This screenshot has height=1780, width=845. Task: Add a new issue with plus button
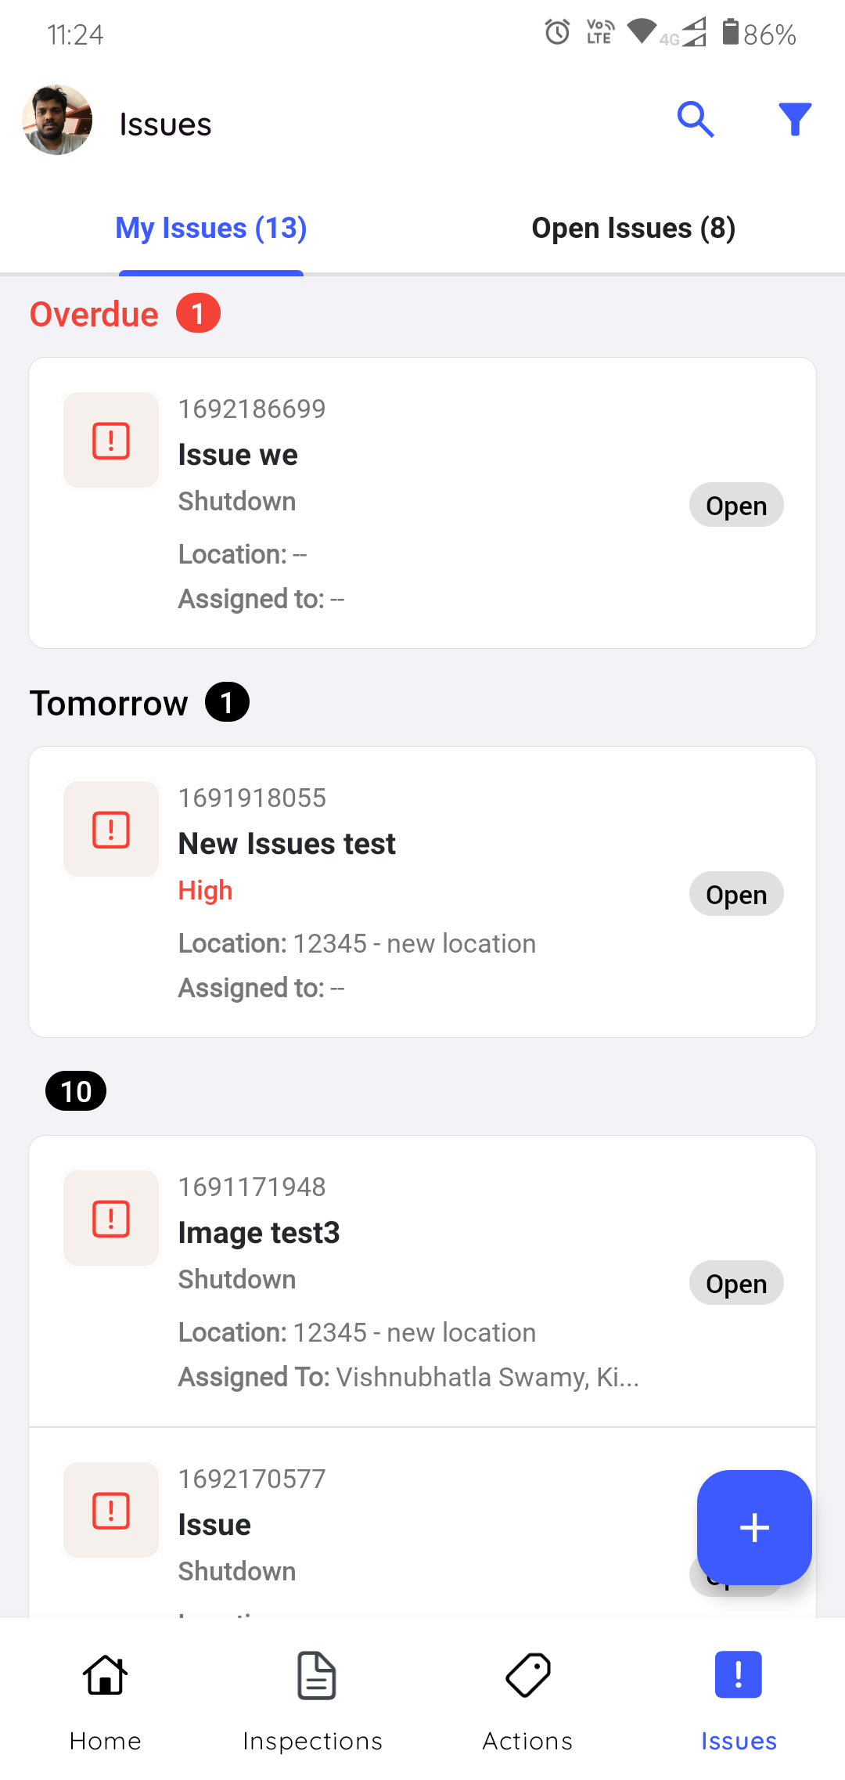click(x=754, y=1527)
